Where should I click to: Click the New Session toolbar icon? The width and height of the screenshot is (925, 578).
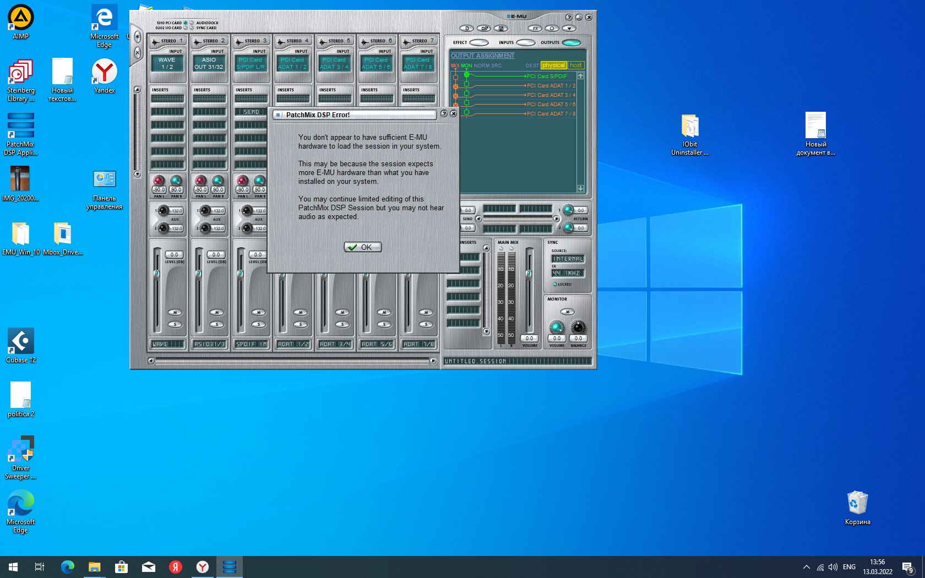tap(467, 28)
